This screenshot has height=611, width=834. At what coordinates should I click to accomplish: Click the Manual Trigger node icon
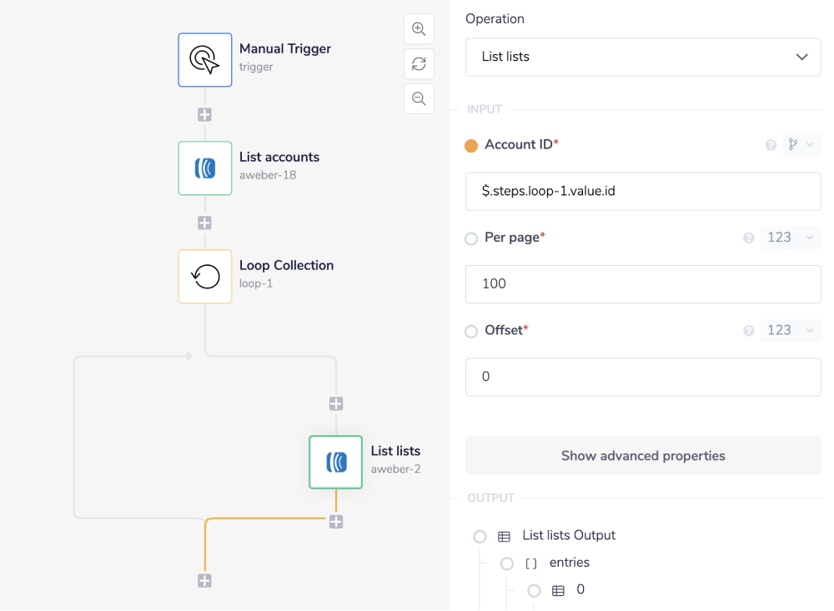pyautogui.click(x=204, y=60)
